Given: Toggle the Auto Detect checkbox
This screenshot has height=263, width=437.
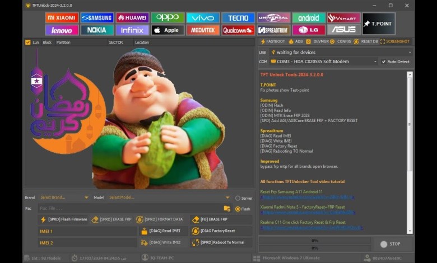Looking at the screenshot, I should tap(384, 62).
